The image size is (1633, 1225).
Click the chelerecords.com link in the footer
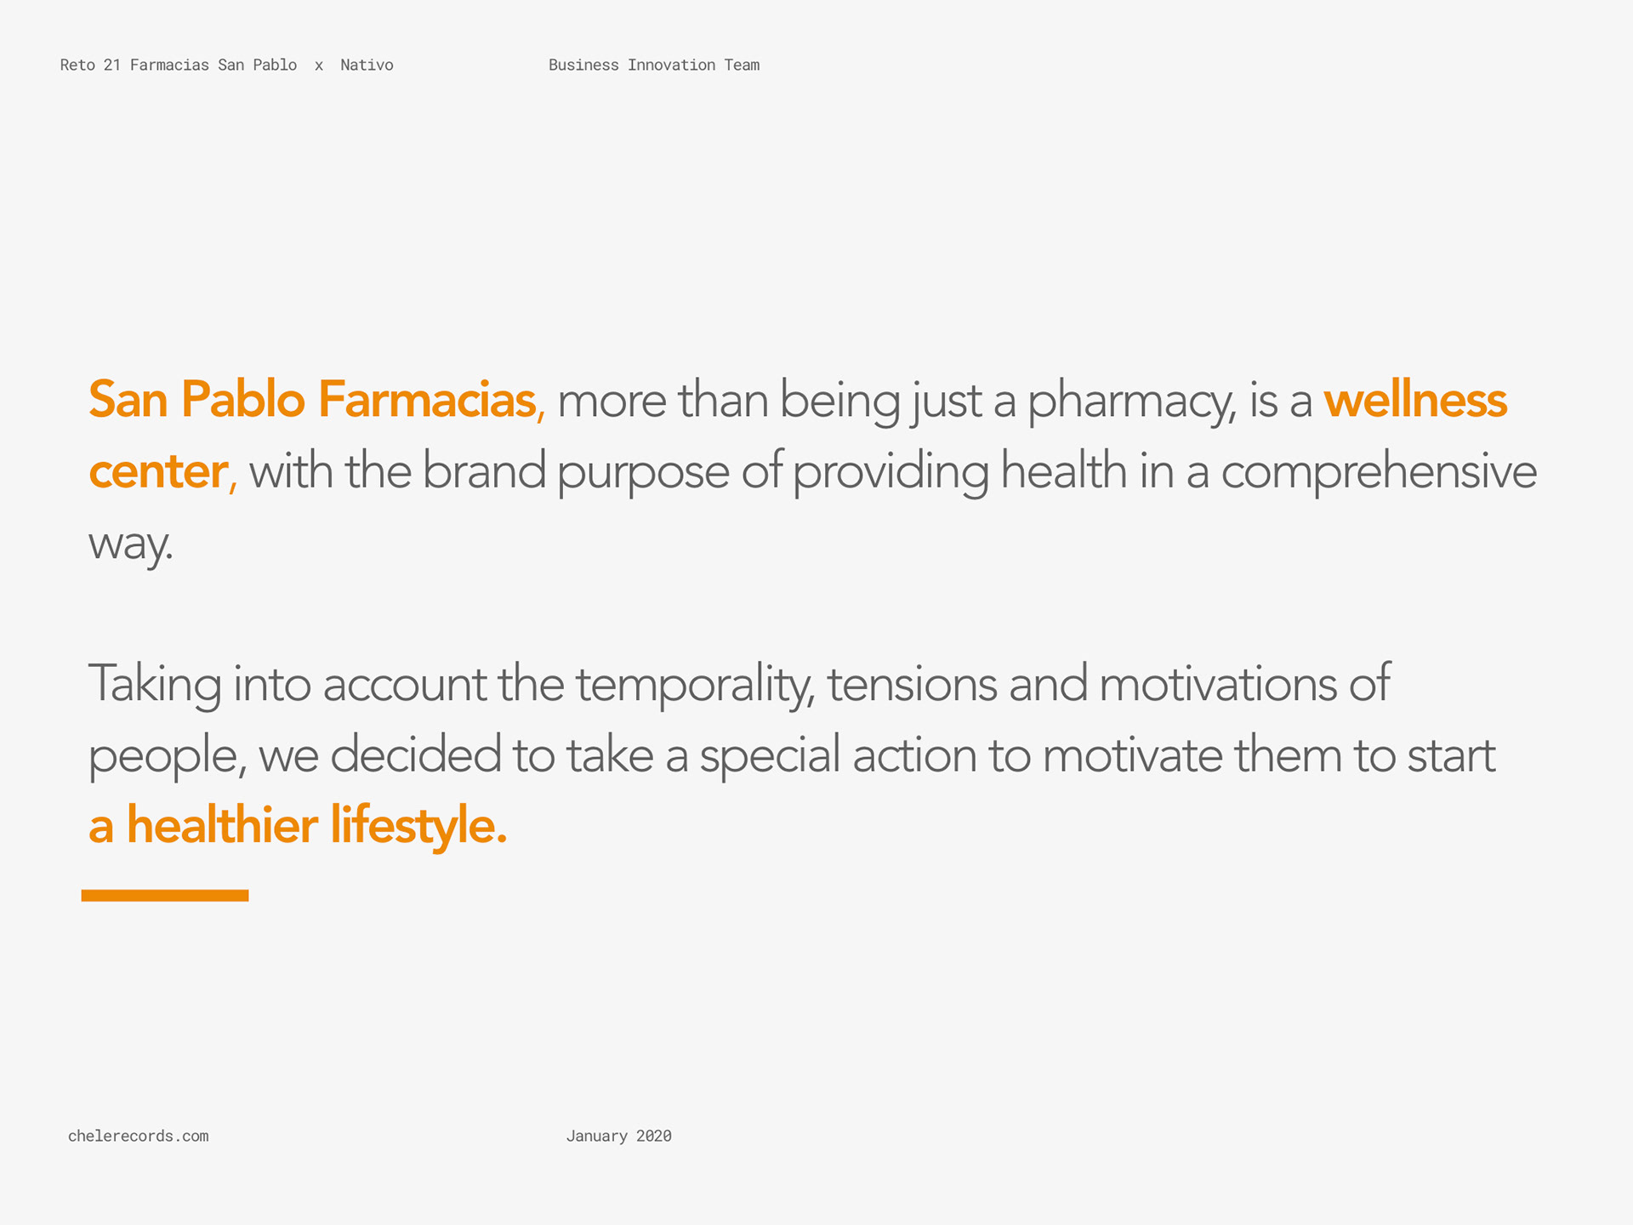click(138, 1136)
